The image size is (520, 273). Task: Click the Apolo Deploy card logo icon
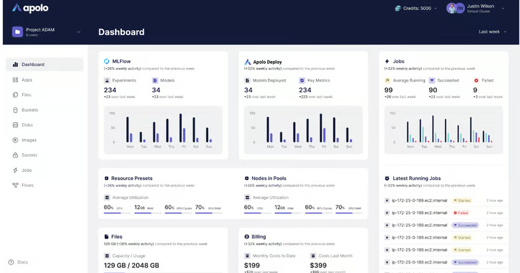click(248, 62)
